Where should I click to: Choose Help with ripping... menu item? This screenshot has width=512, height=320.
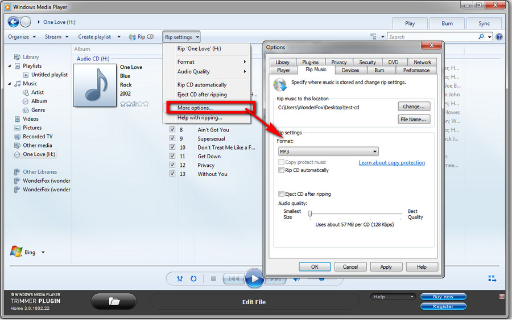click(207, 117)
